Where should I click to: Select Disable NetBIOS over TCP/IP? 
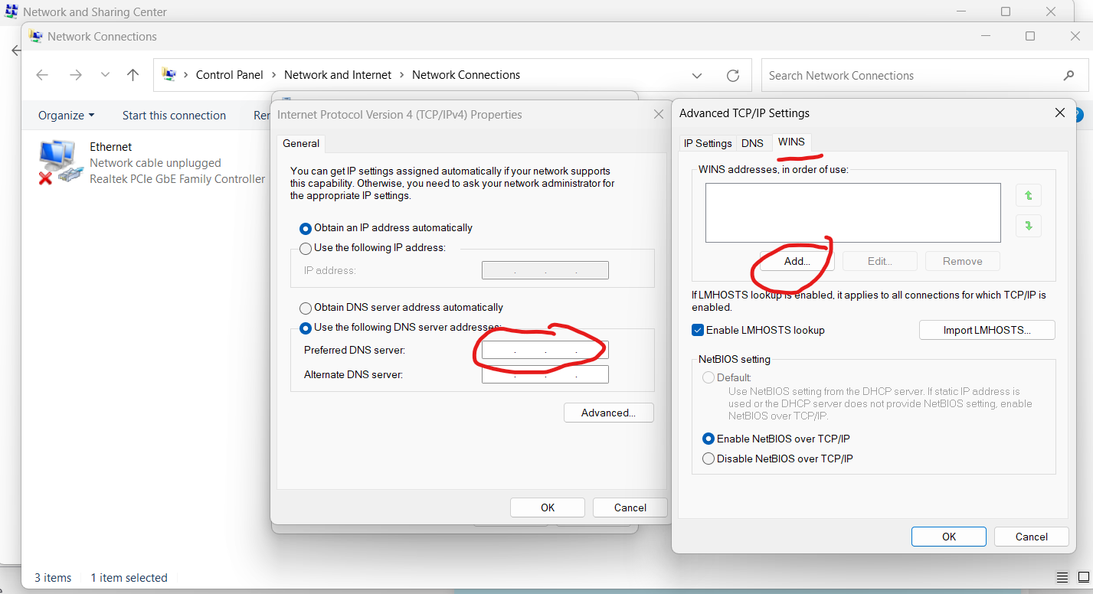pyautogui.click(x=708, y=458)
